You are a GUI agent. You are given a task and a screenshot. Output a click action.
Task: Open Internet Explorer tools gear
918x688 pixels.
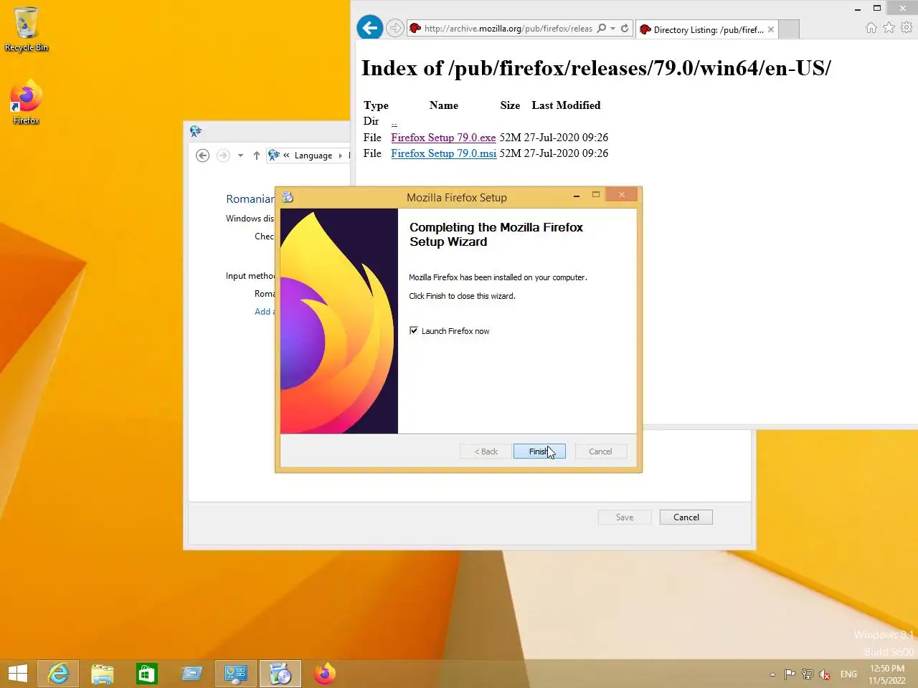click(907, 27)
